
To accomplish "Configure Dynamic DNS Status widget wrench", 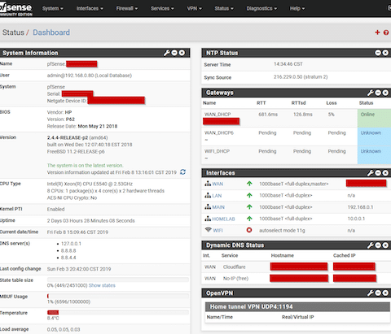I will click(371, 245).
